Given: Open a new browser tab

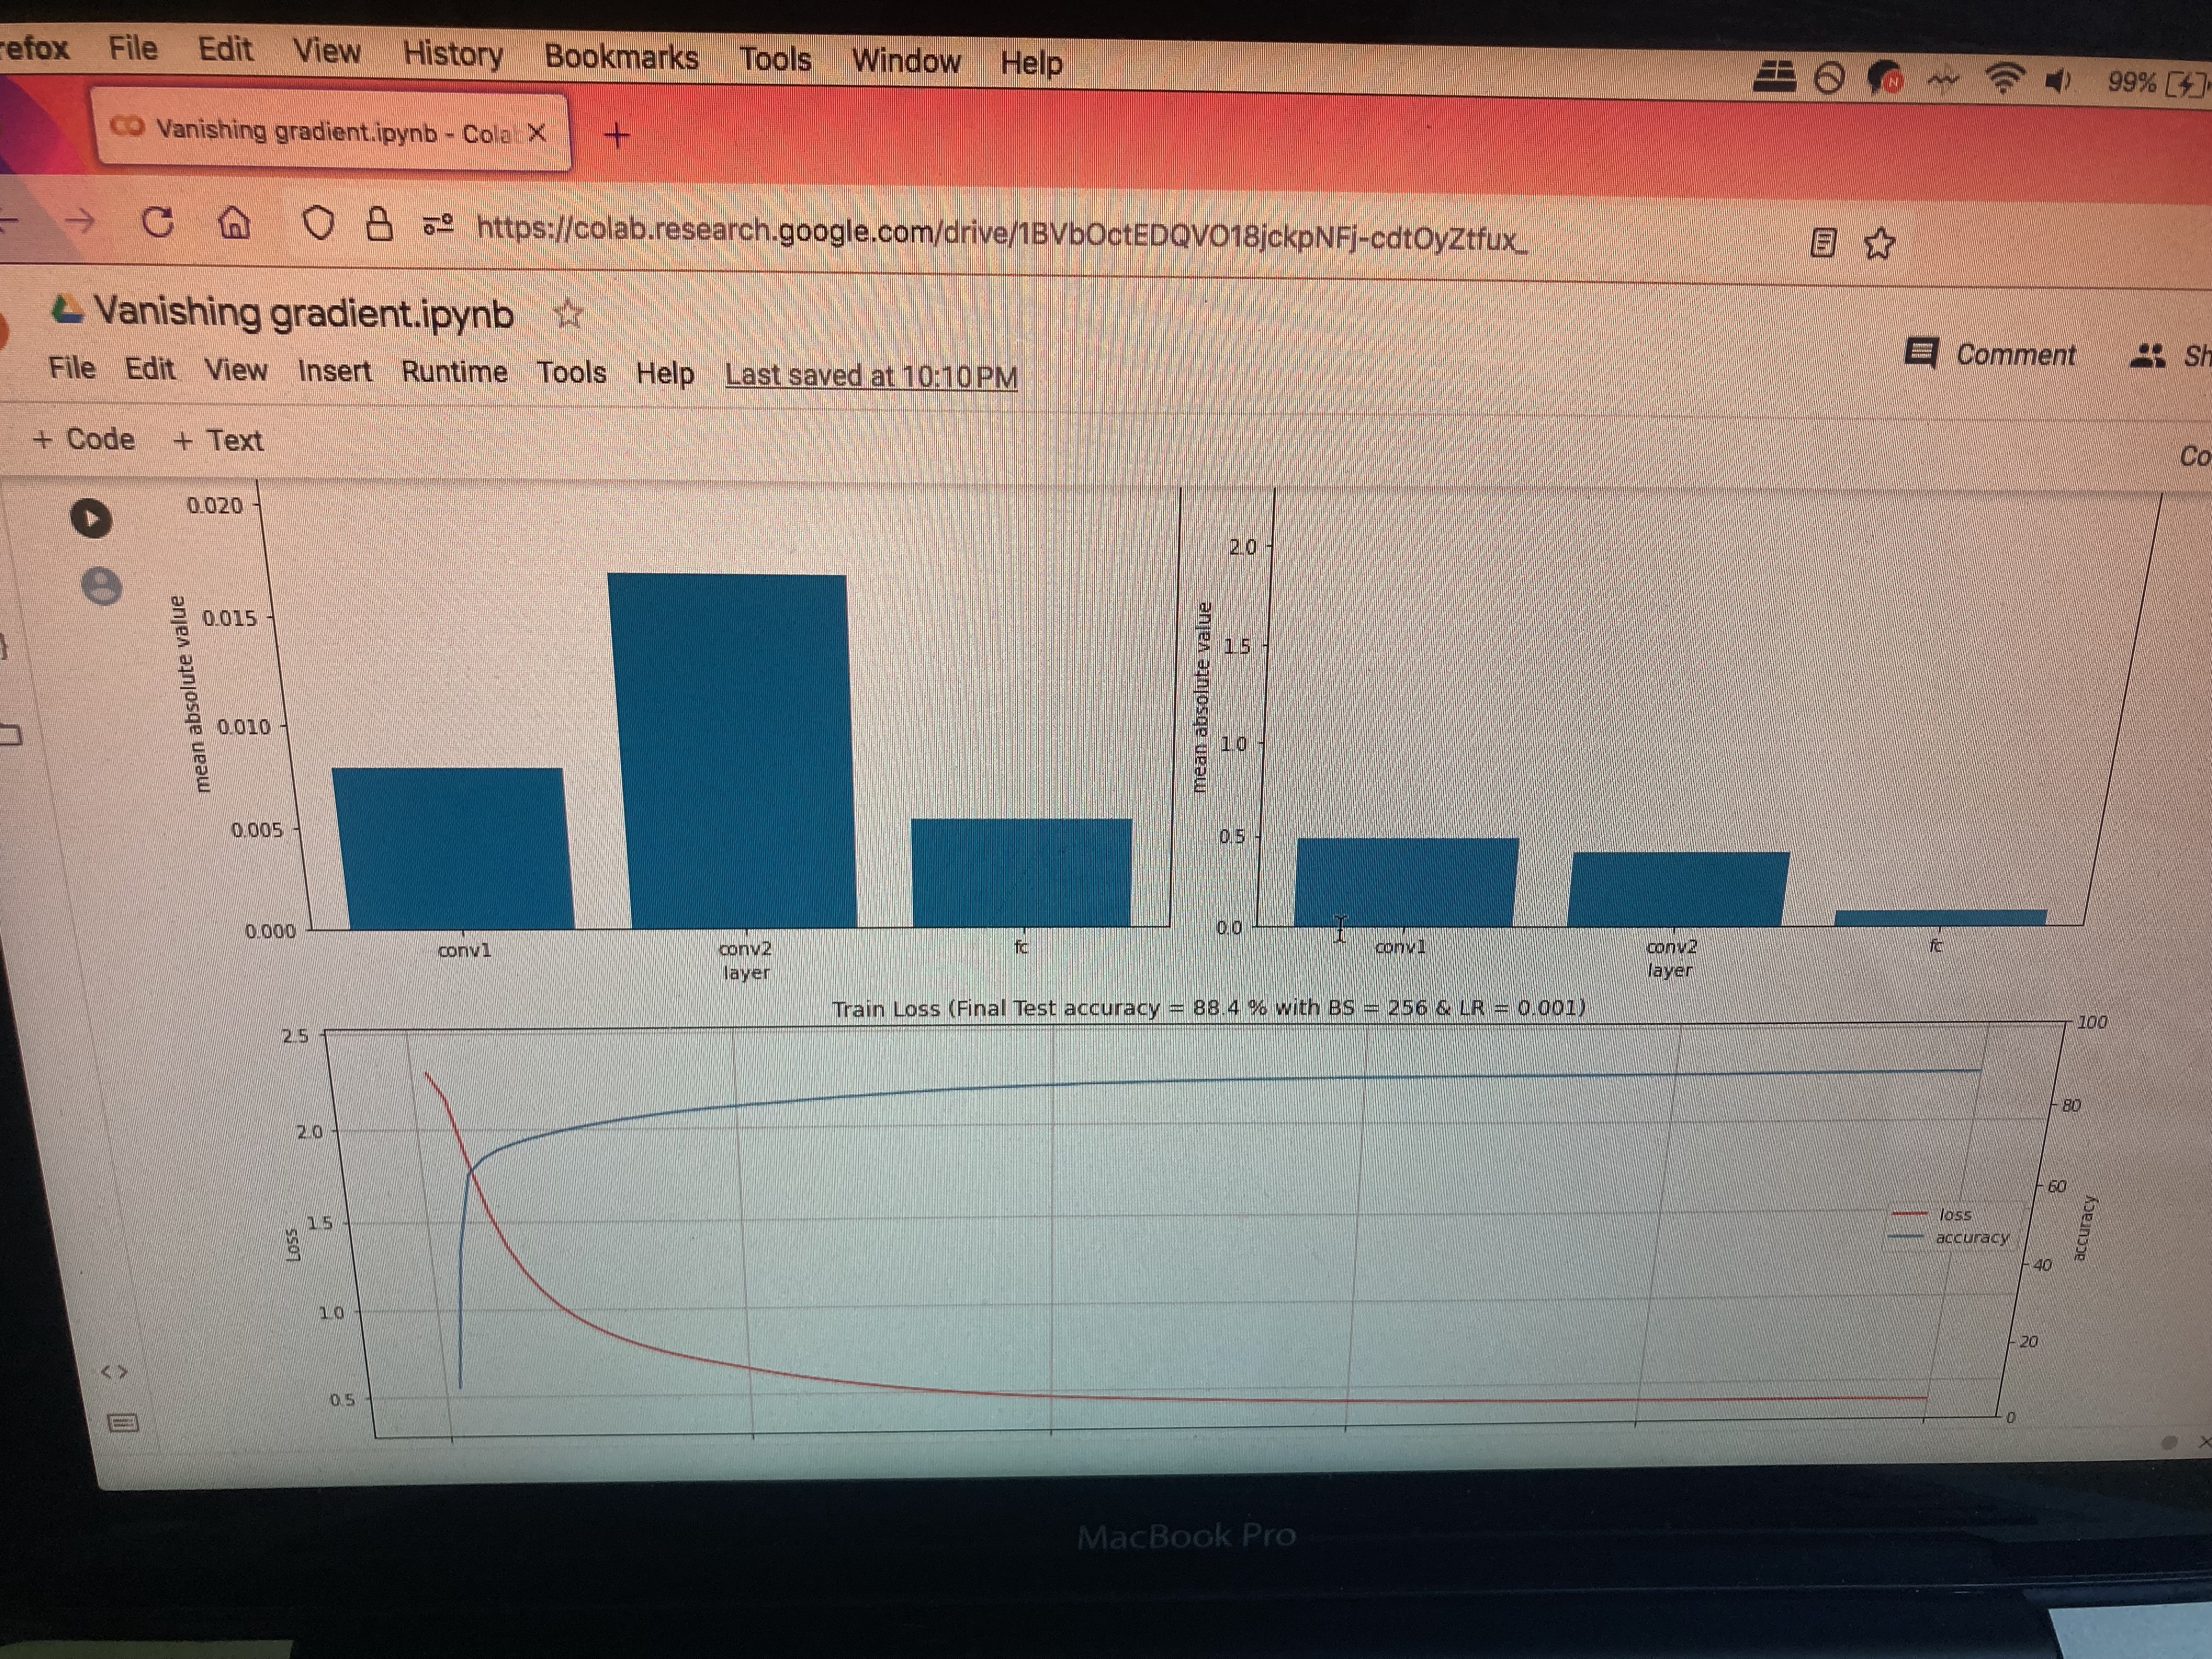Looking at the screenshot, I should click(618, 135).
